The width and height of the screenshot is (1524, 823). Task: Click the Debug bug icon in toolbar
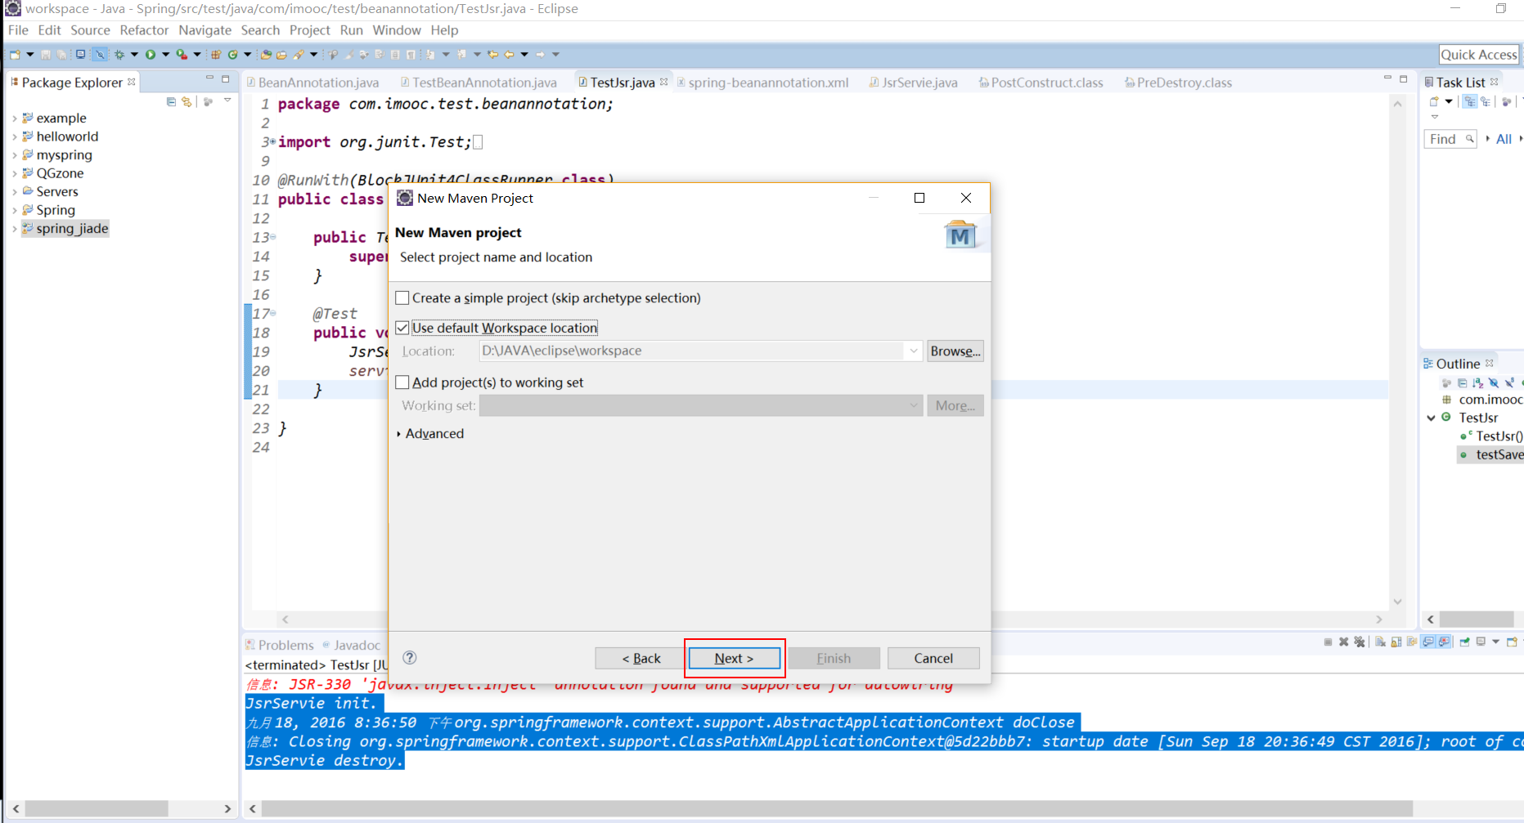119,55
